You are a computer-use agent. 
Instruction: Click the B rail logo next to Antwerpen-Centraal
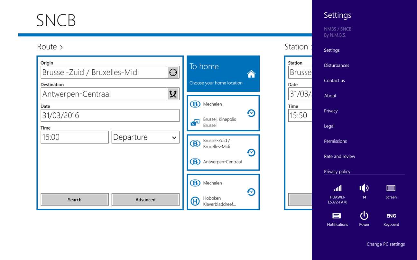coord(195,162)
